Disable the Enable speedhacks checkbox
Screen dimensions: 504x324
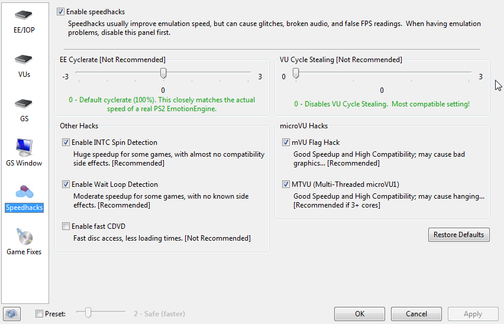(60, 12)
